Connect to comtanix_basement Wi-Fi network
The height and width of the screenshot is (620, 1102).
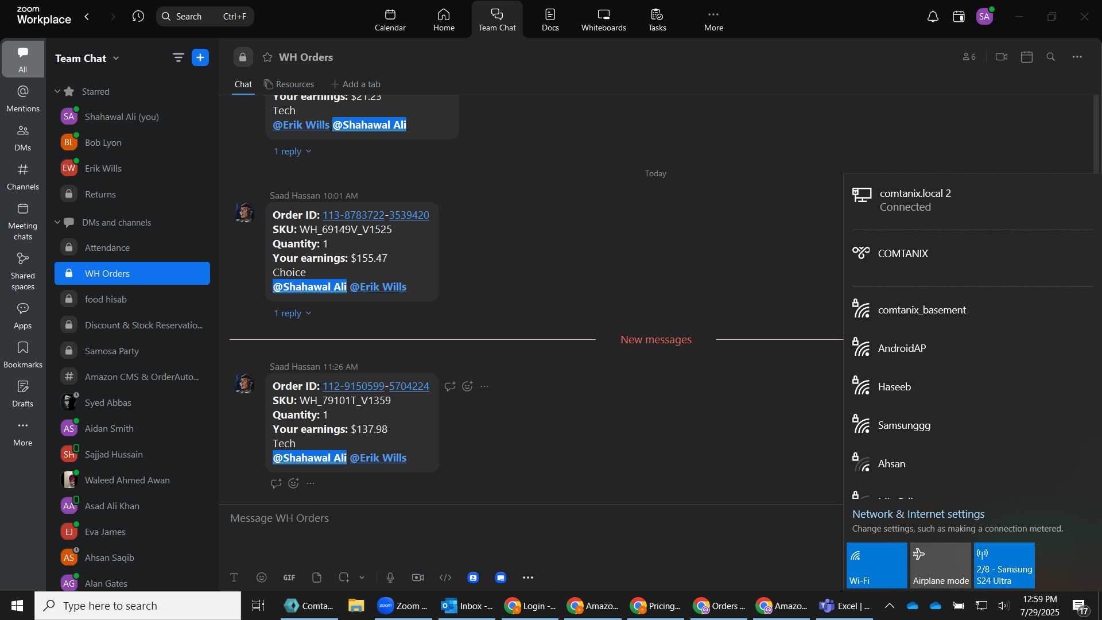pyautogui.click(x=972, y=310)
